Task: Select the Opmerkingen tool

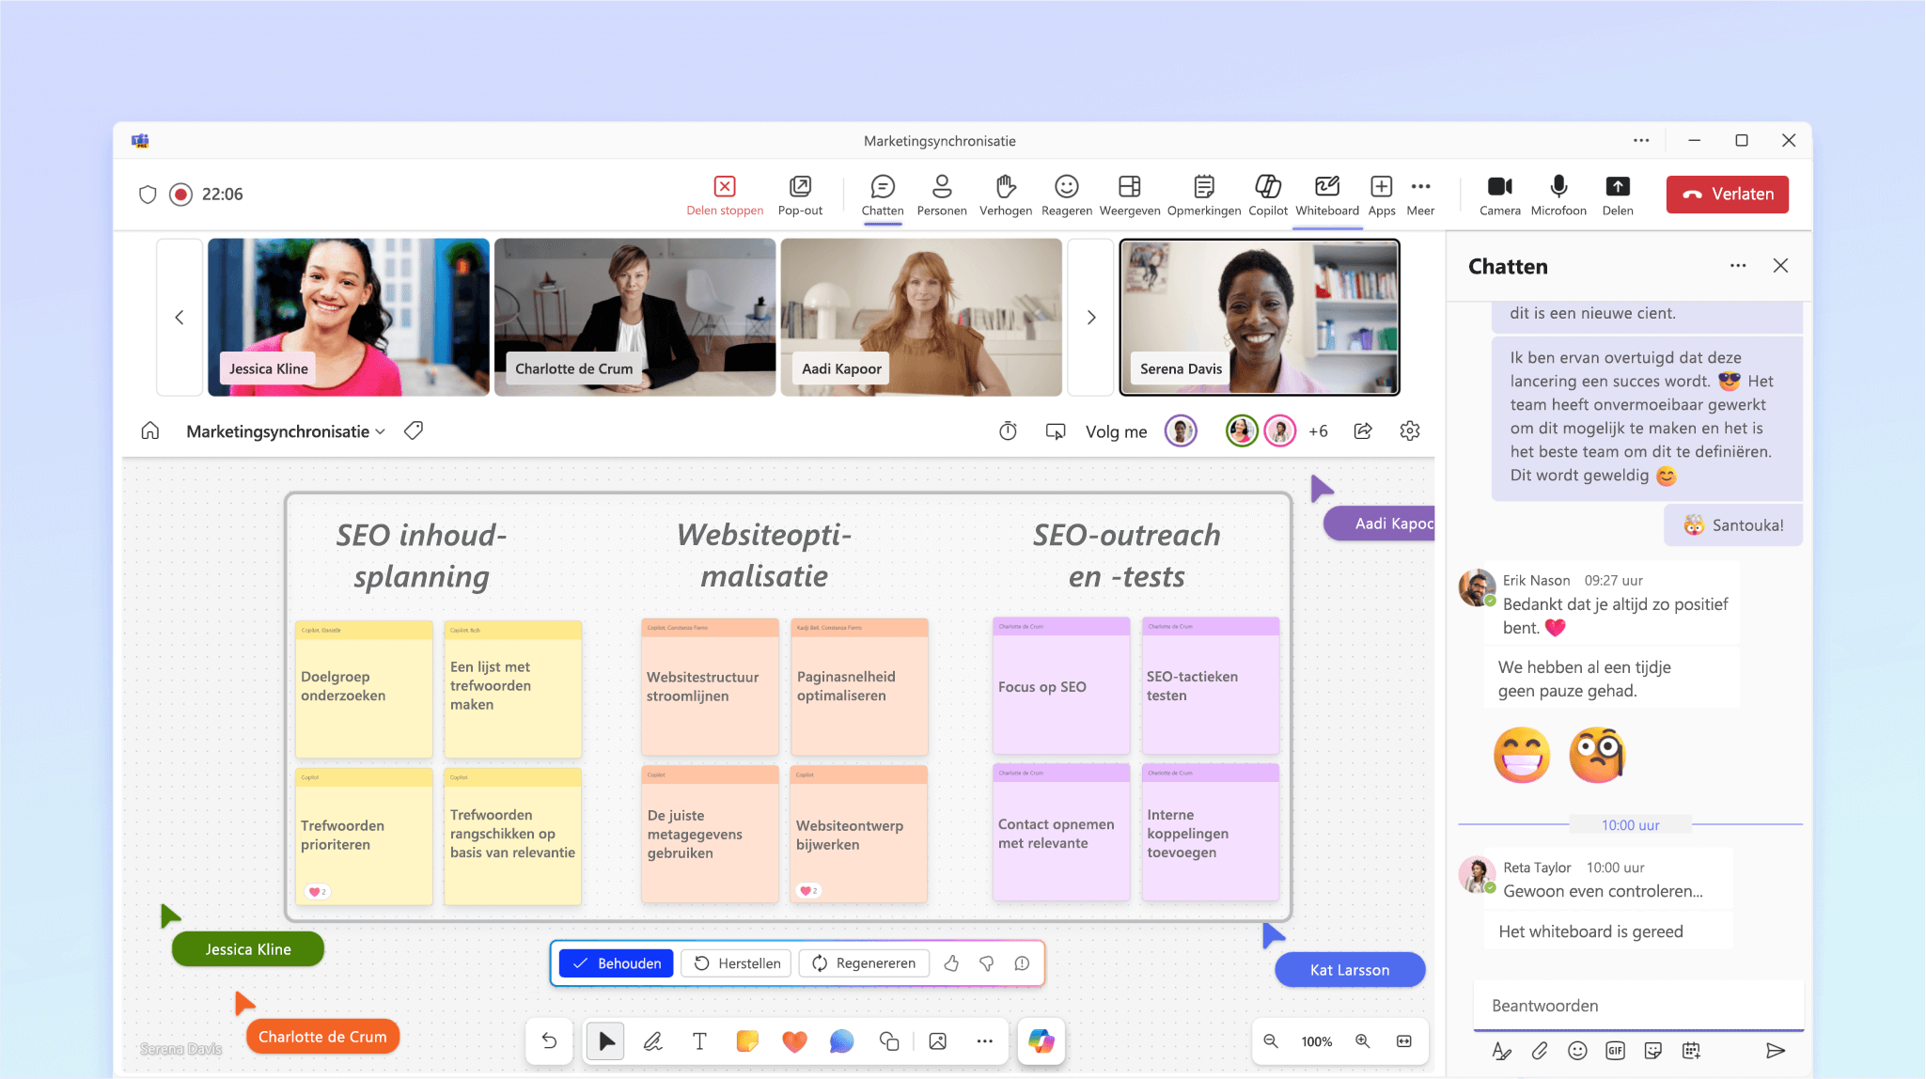Action: coord(1204,193)
